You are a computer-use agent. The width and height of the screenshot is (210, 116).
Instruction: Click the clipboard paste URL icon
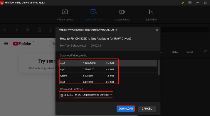click(x=39, y=30)
